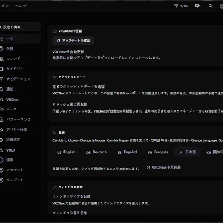Select the JP 日本語 language option
Screen dimensions: 223x223
click(187, 152)
